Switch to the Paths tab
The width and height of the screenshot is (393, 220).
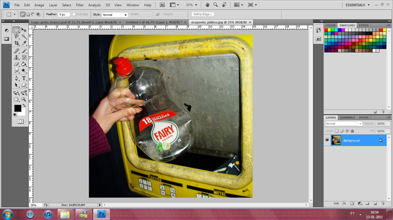364,118
